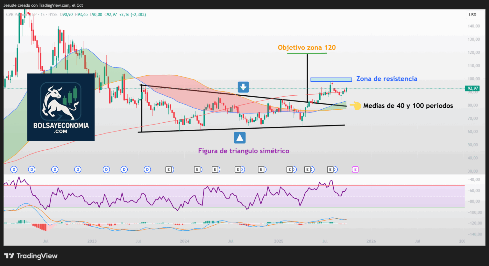The width and height of the screenshot is (489, 266).
Task: Click the Objetivo zona 120 text label
Action: [307, 47]
